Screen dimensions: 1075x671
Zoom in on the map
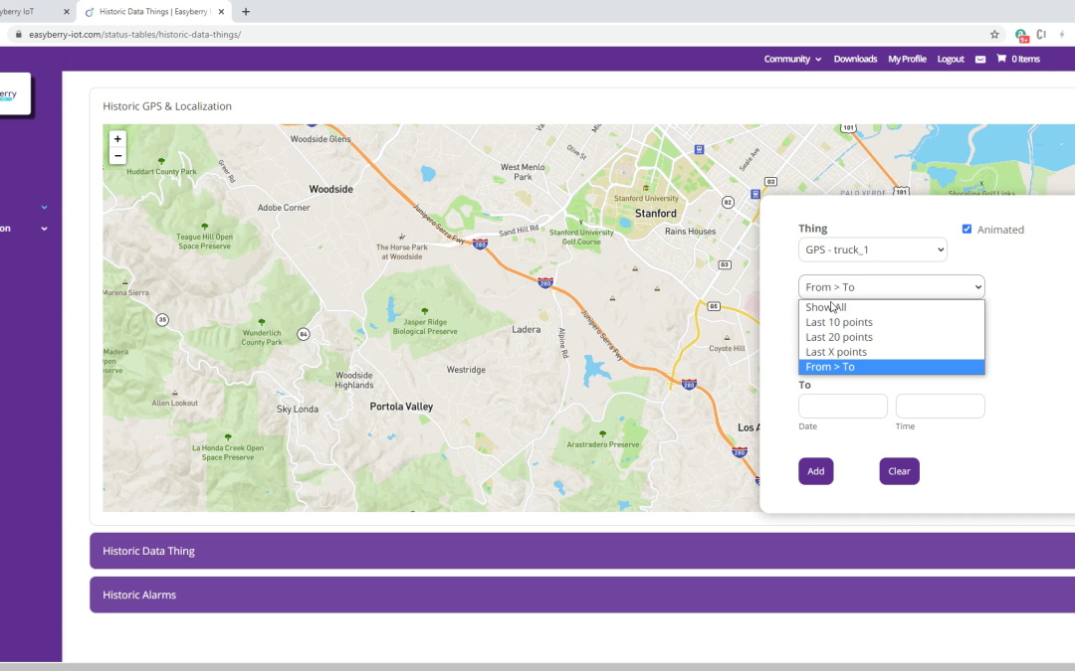(117, 139)
